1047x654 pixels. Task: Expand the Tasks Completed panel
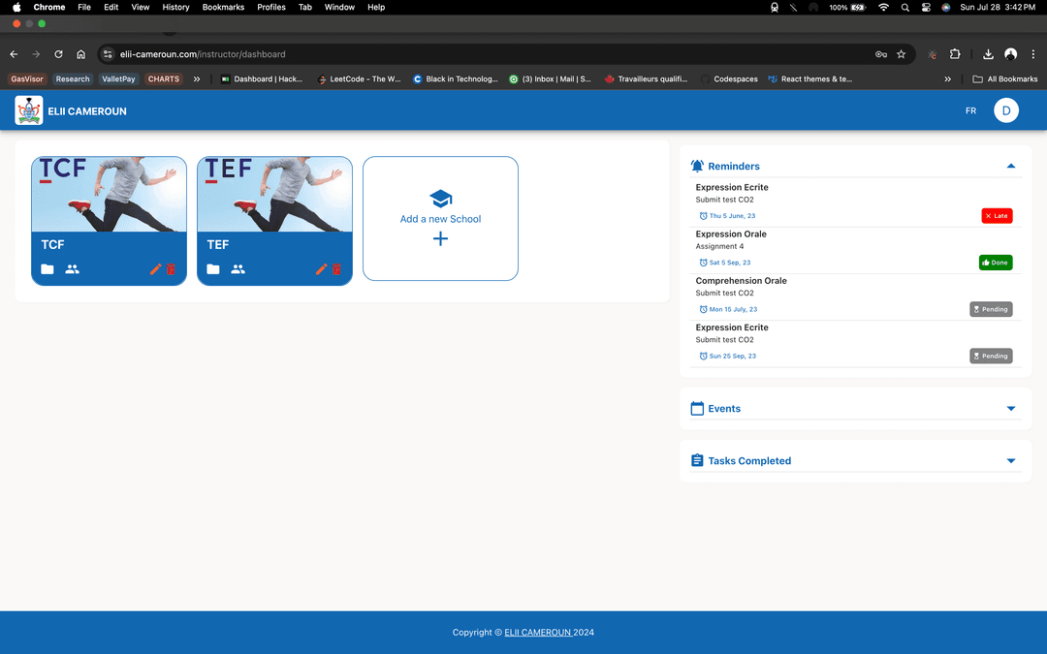1011,461
